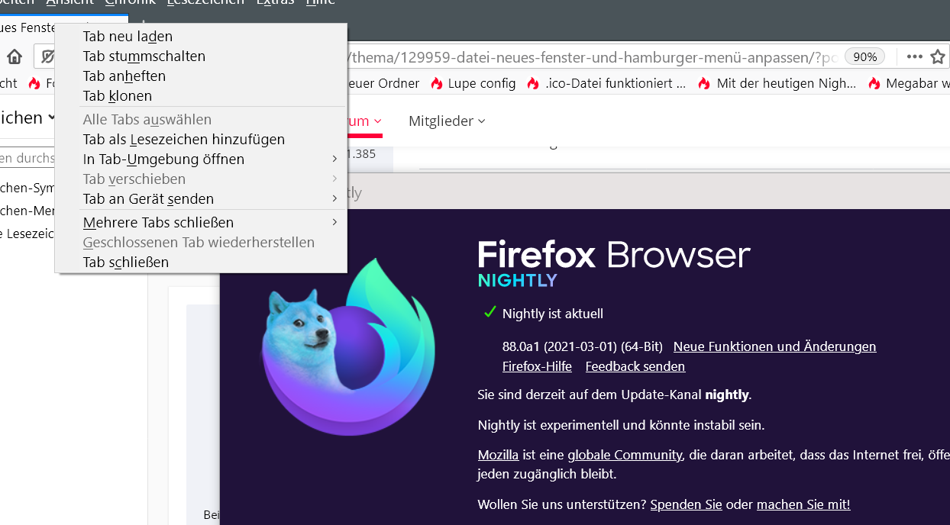950x525 pixels.
Task: Open the Chronik menu in menu bar
Action: 130,2
